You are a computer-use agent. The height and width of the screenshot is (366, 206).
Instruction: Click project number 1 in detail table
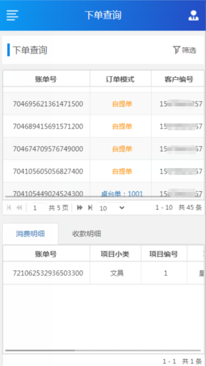click(165, 273)
